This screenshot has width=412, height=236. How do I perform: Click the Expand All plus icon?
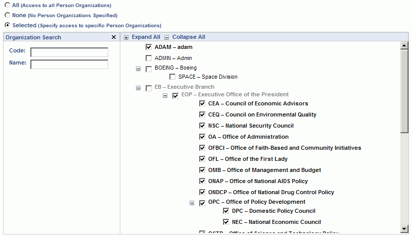tap(126, 37)
